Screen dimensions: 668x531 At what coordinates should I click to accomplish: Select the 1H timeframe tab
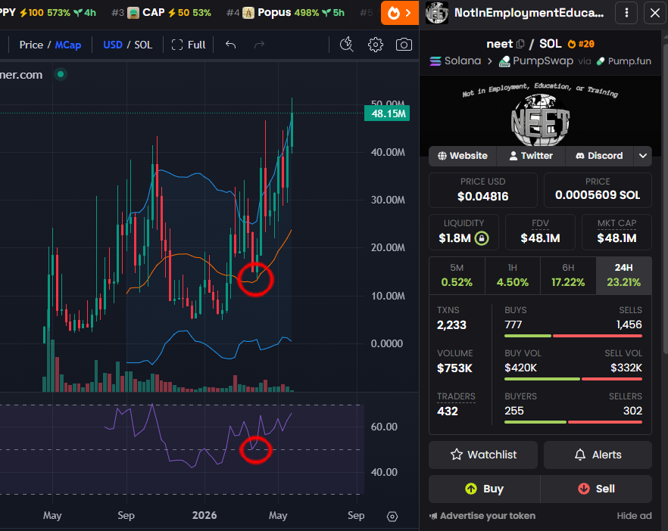coord(512,275)
